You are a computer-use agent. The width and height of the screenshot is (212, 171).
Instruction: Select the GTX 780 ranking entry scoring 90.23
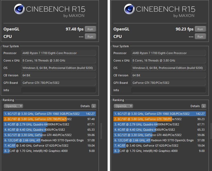click(x=159, y=119)
